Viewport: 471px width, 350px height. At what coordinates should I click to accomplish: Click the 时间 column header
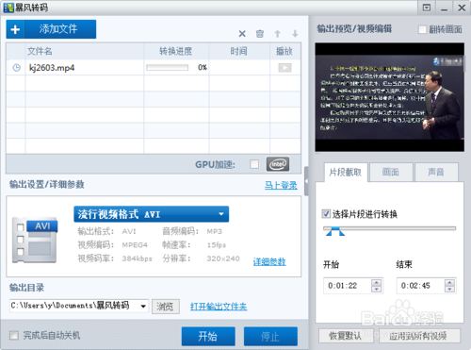pyautogui.click(x=239, y=51)
